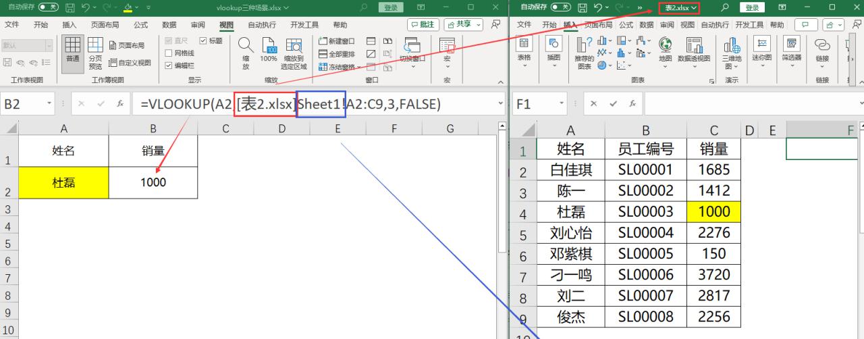
Task: Open 筛选器 filters menu
Action: point(792,50)
